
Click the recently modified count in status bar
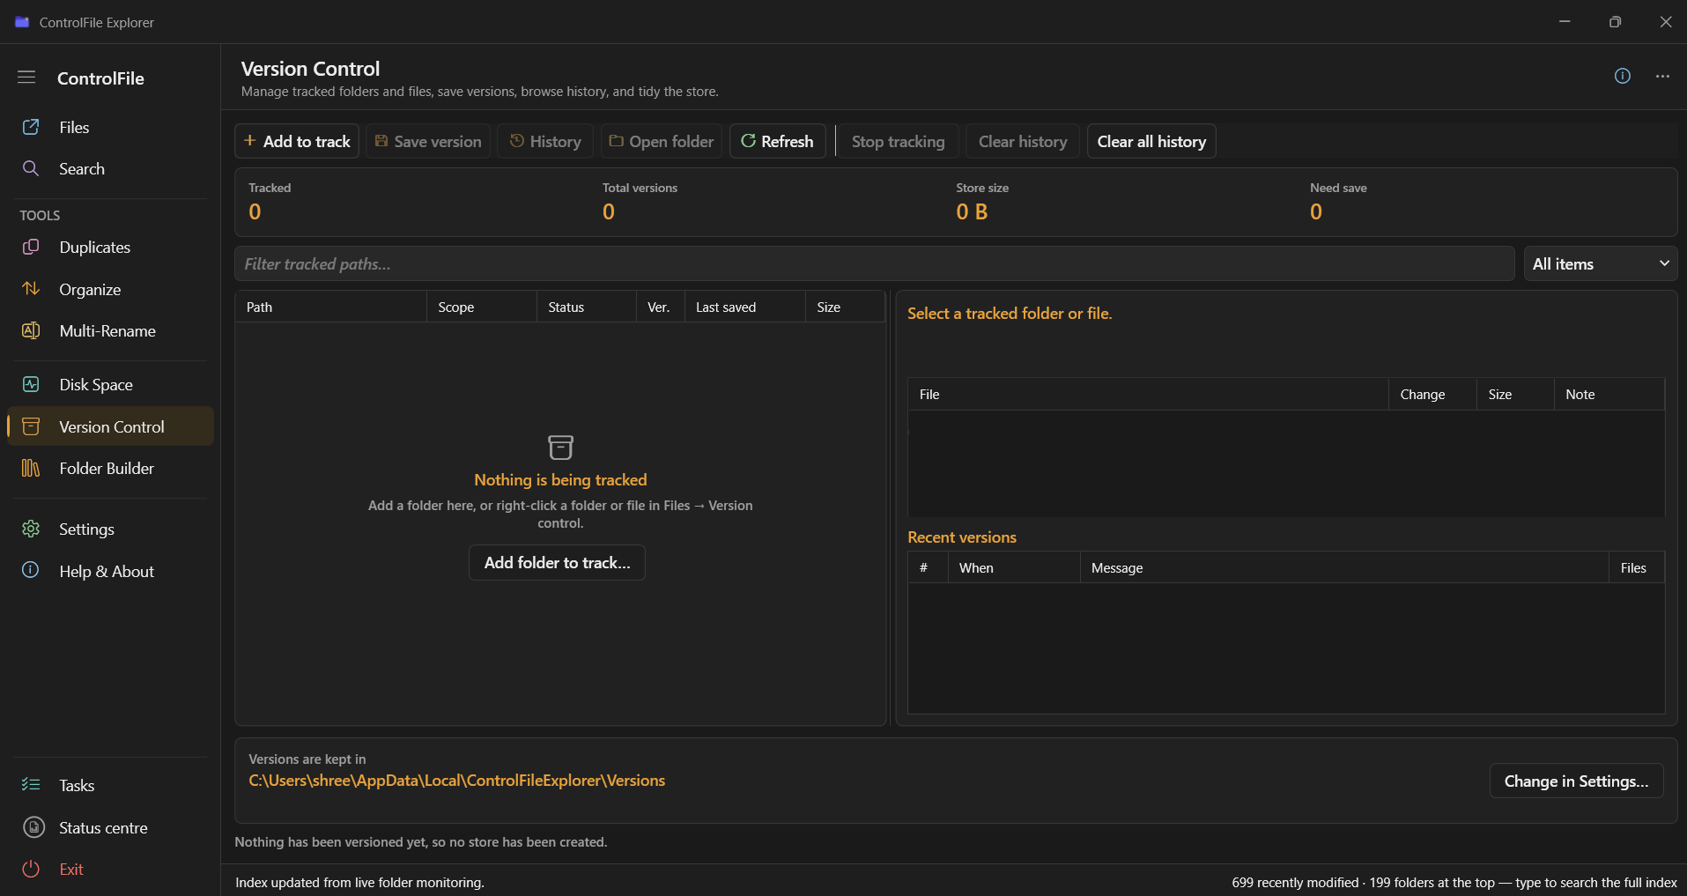coord(1295,882)
